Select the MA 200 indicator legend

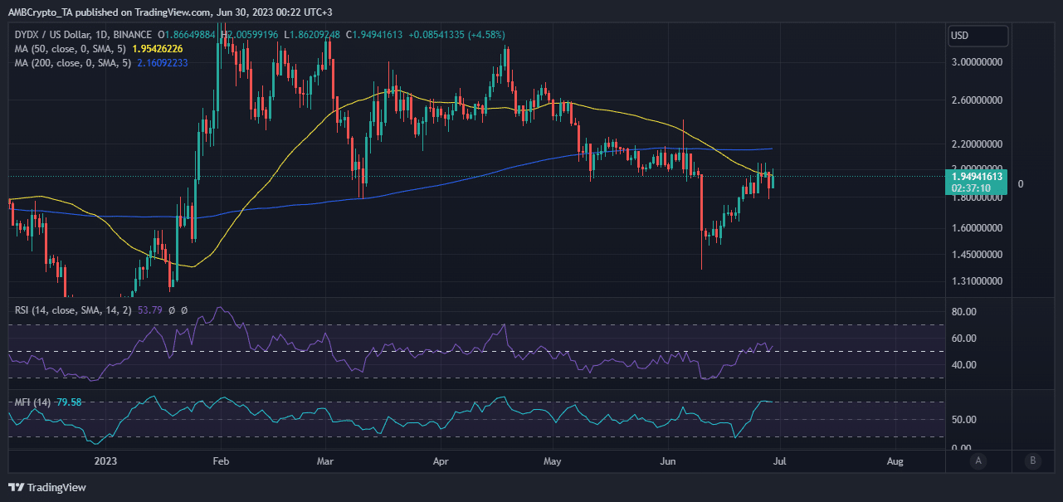pyautogui.click(x=72, y=63)
